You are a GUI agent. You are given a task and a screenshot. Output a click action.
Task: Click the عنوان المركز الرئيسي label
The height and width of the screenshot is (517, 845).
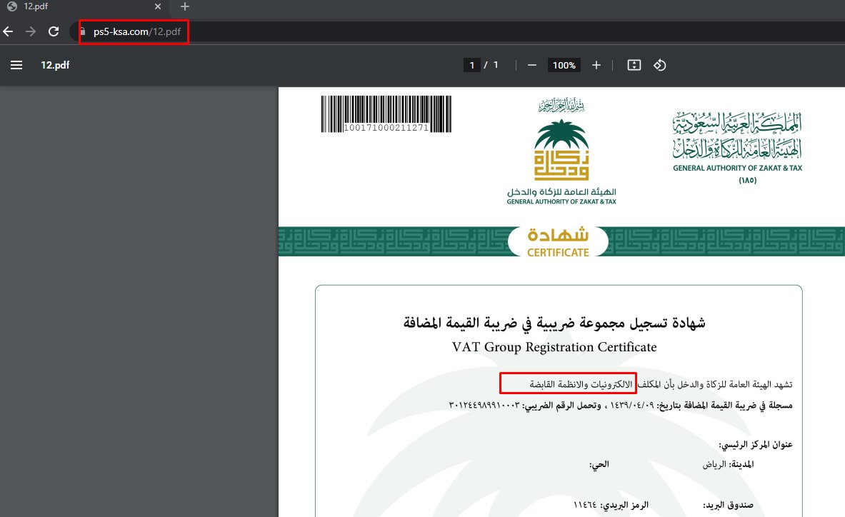755,445
